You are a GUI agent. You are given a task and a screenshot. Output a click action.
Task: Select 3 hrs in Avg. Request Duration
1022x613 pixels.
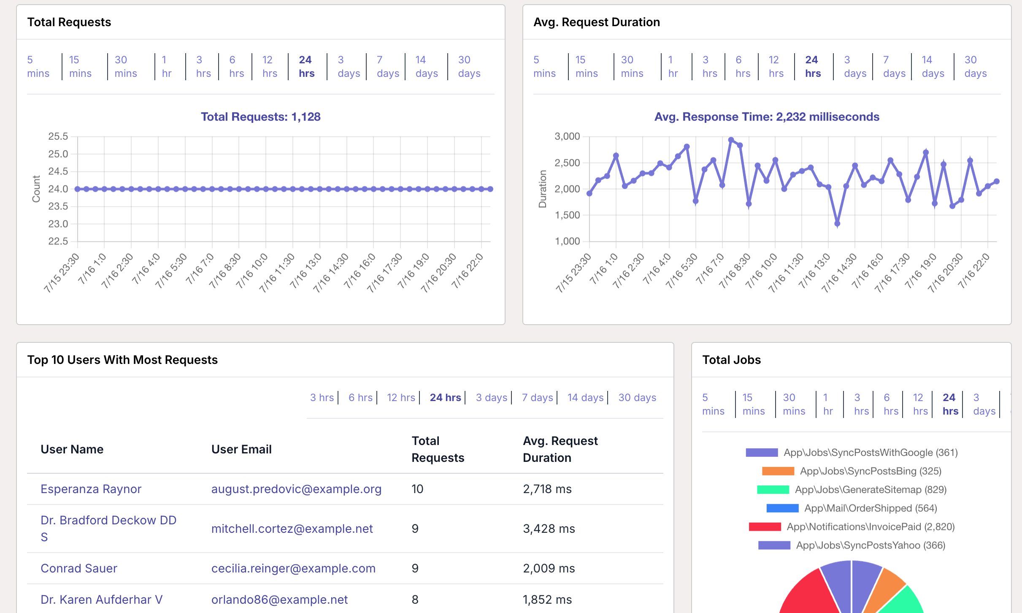click(710, 67)
